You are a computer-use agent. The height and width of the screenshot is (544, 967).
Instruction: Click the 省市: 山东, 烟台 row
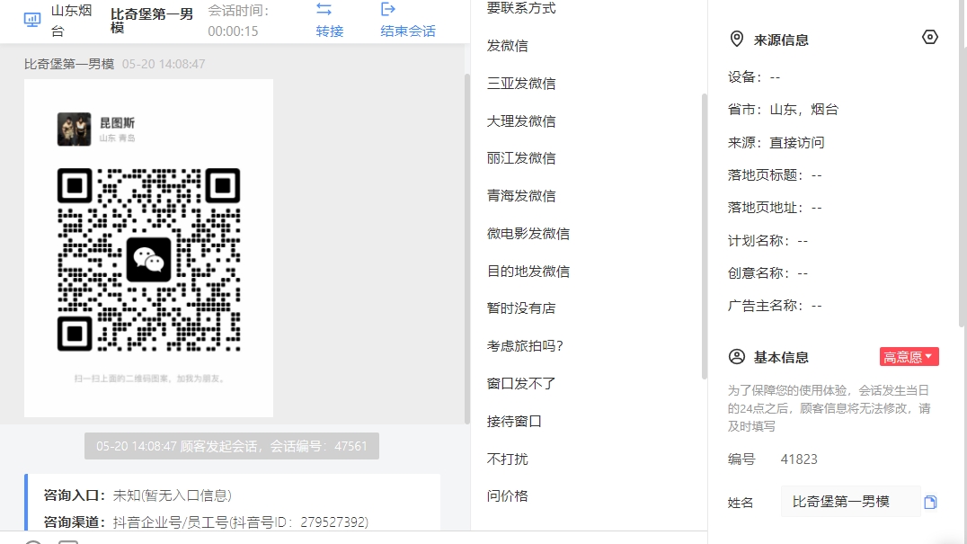click(783, 109)
